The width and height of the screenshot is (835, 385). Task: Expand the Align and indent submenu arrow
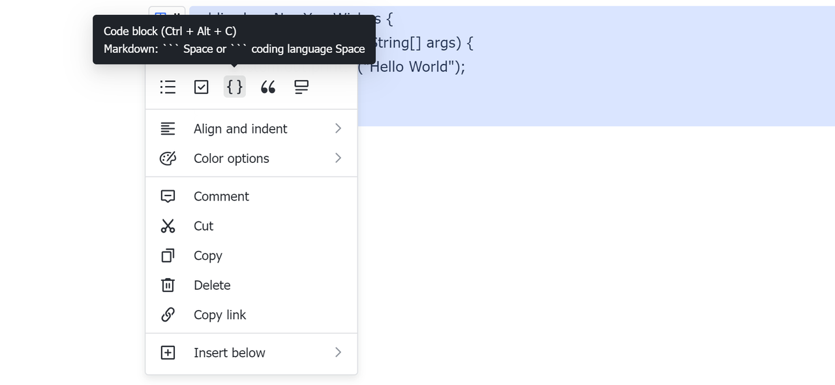(338, 129)
